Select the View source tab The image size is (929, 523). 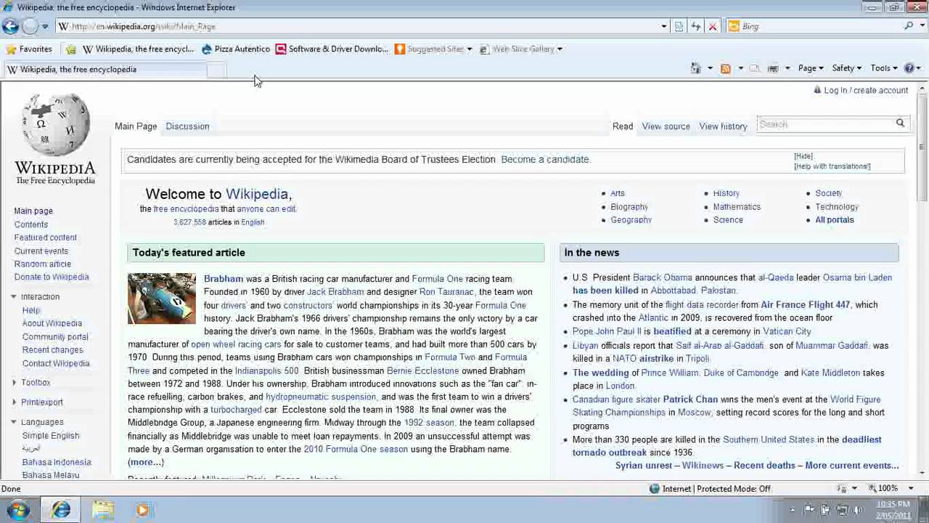(x=666, y=126)
